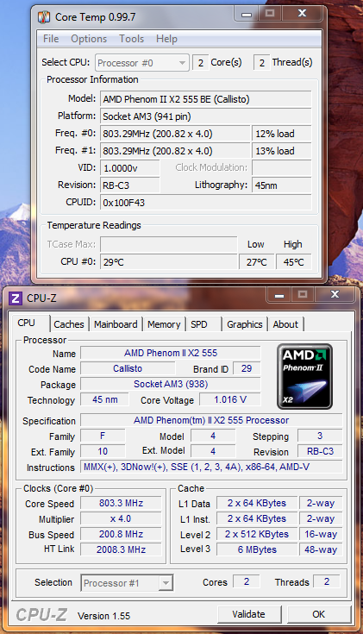Click the Stepping value 3

320,436
